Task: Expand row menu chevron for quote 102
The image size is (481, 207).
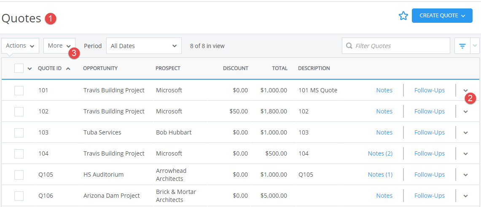Action: click(x=466, y=112)
